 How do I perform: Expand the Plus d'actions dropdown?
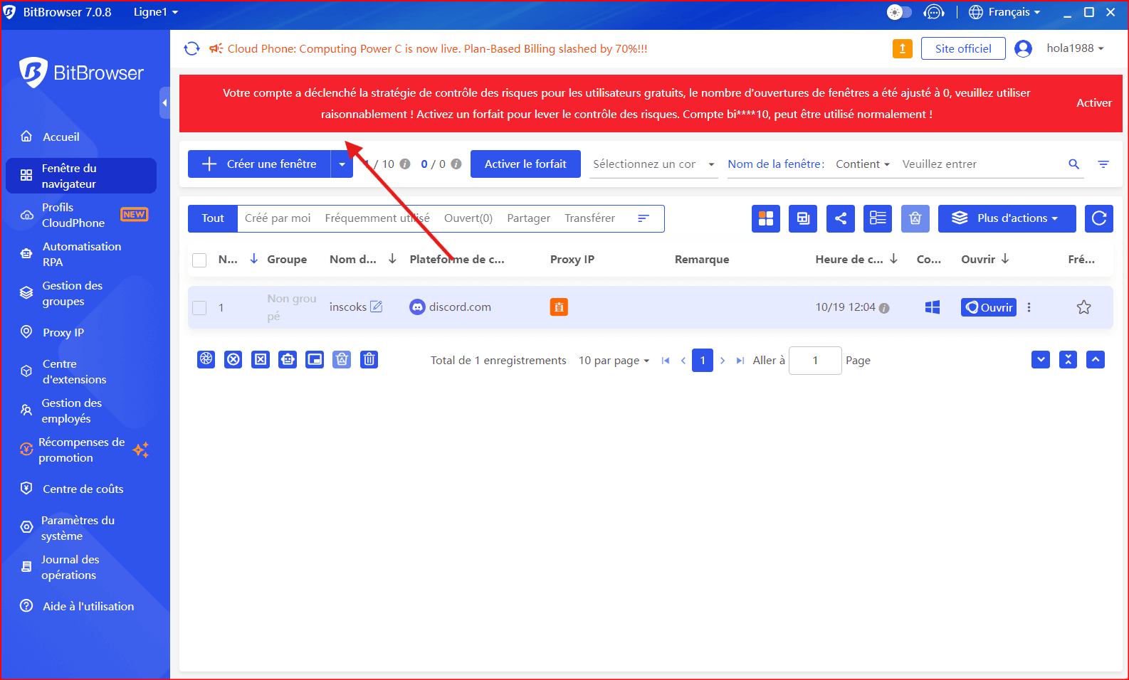(1007, 218)
